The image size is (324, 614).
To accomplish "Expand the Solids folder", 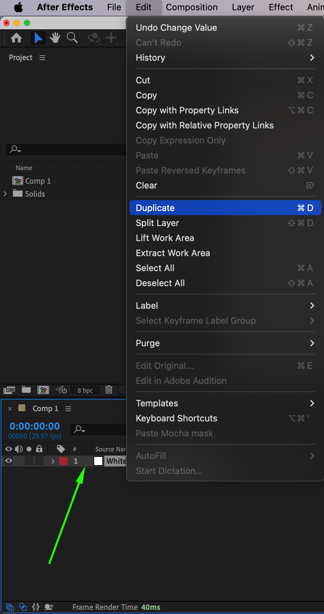I will point(5,194).
